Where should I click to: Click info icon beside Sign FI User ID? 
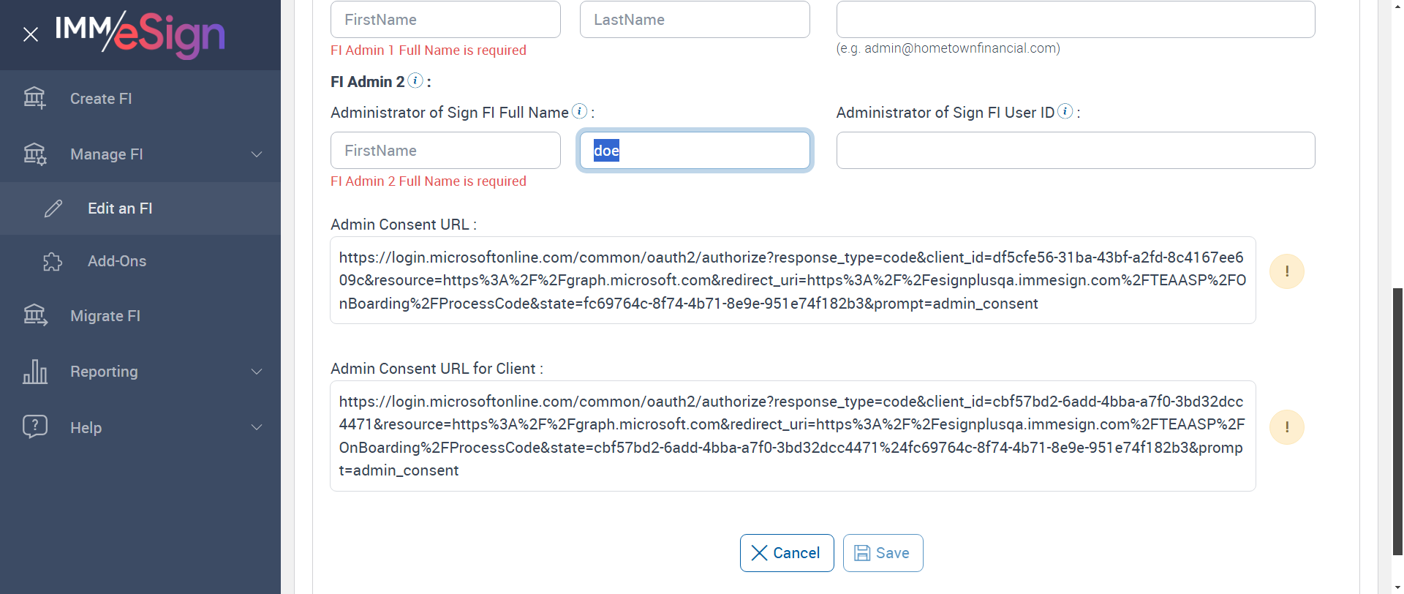pyautogui.click(x=1065, y=111)
